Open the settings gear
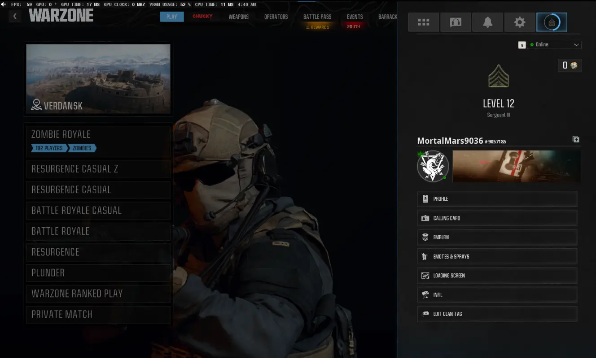 [x=520, y=22]
